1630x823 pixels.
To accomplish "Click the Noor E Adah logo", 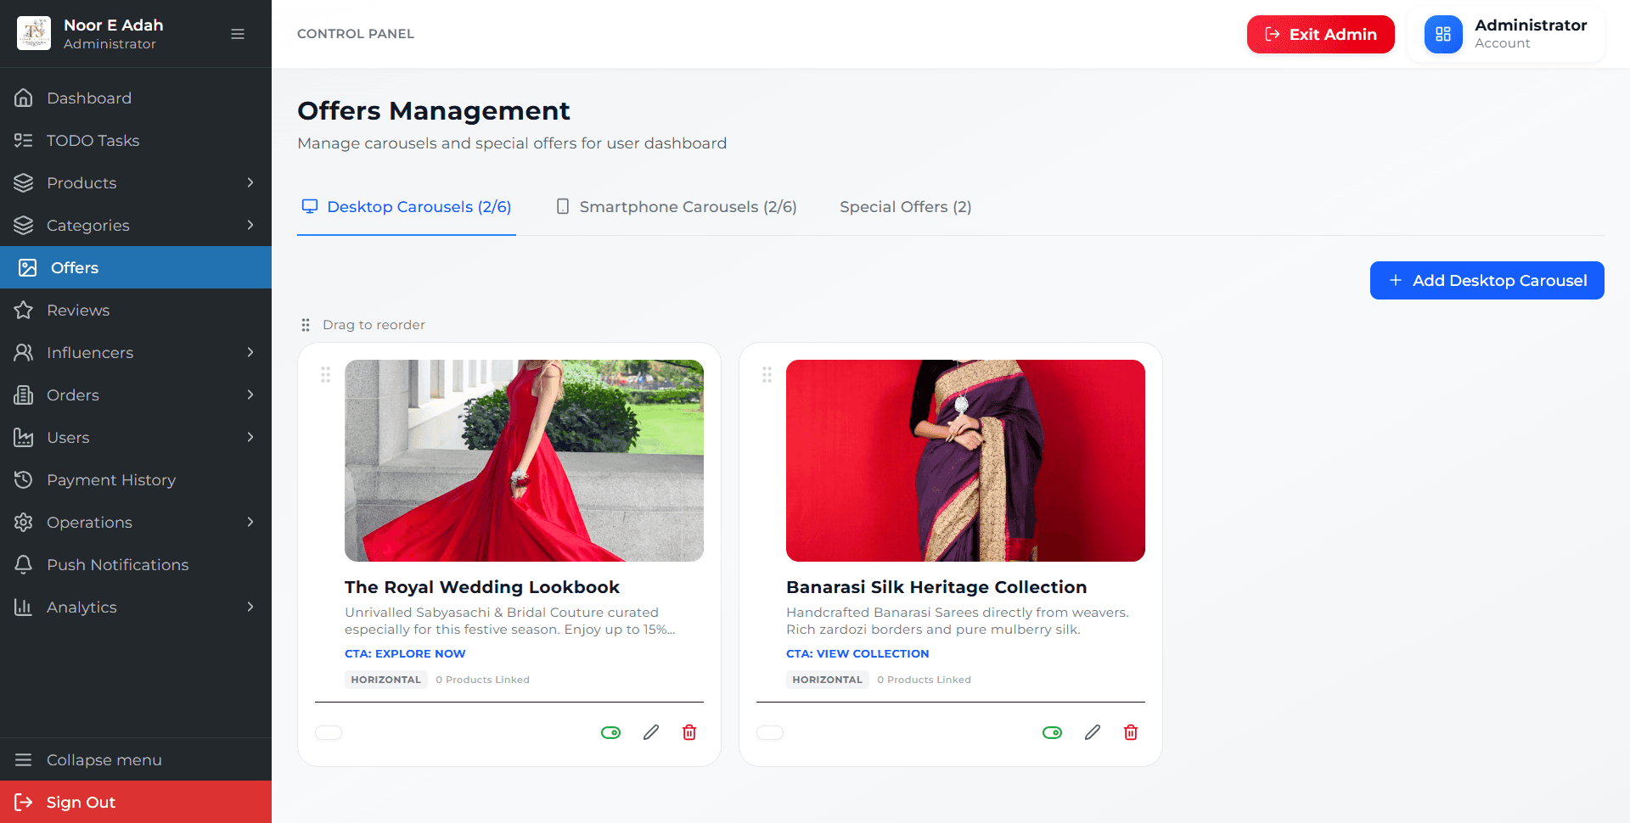I will pos(34,33).
